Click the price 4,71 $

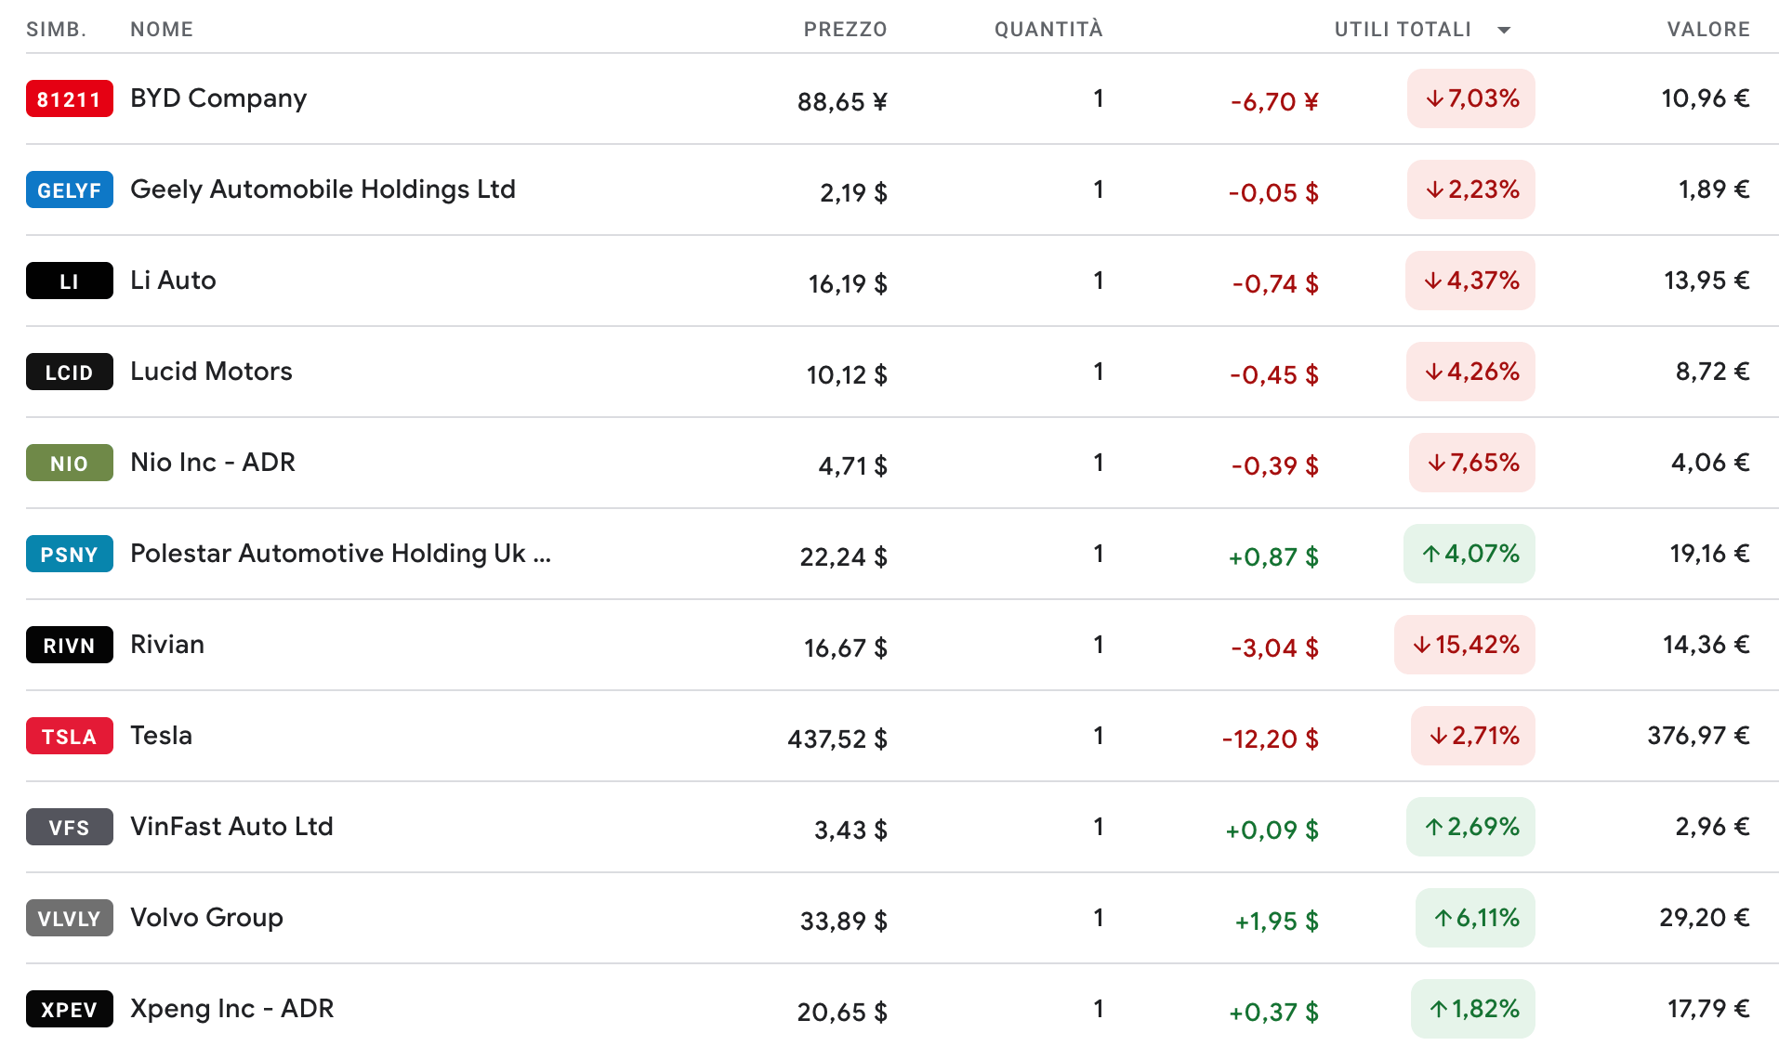tap(852, 465)
